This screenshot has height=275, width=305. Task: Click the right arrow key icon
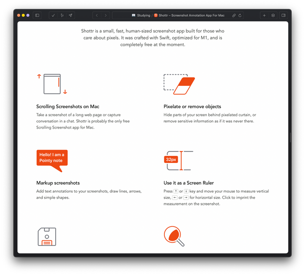pyautogui.click(x=186, y=198)
